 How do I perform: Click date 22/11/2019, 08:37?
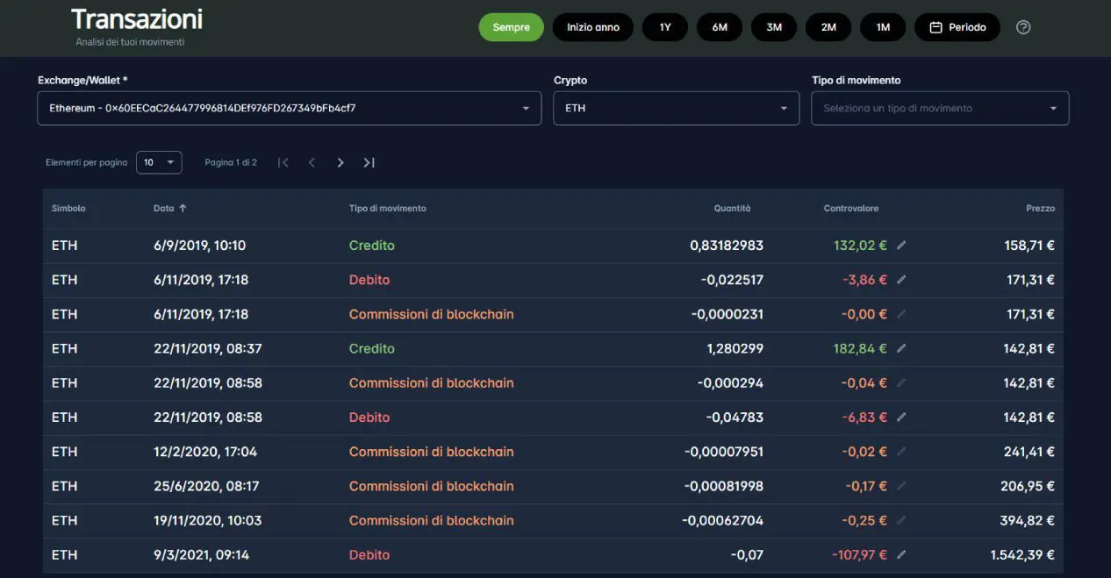click(x=207, y=348)
